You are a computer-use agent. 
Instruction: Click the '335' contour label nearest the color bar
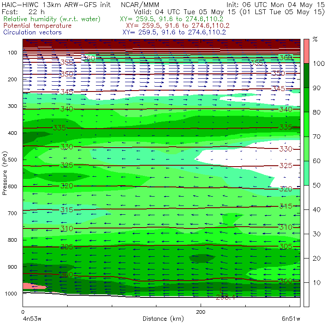coord(286,127)
